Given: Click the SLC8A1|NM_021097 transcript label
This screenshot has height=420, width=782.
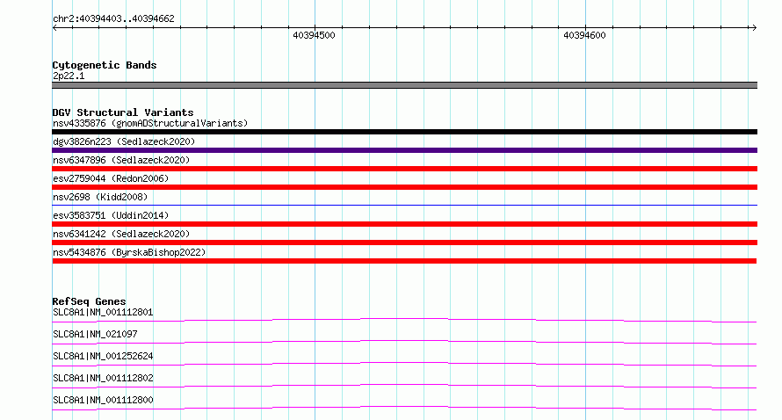Looking at the screenshot, I should point(95,334).
